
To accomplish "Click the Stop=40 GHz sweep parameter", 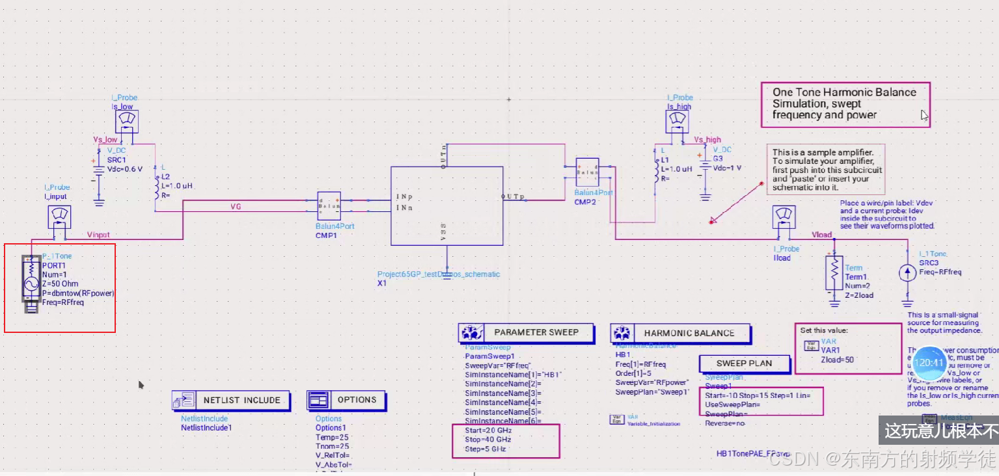I will (489, 440).
